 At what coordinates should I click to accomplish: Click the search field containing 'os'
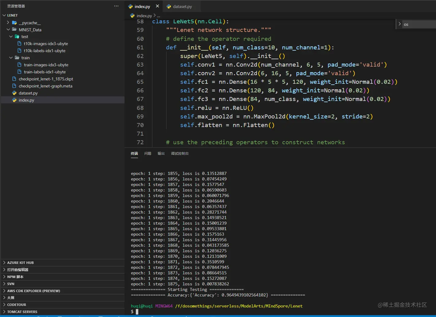(419, 24)
